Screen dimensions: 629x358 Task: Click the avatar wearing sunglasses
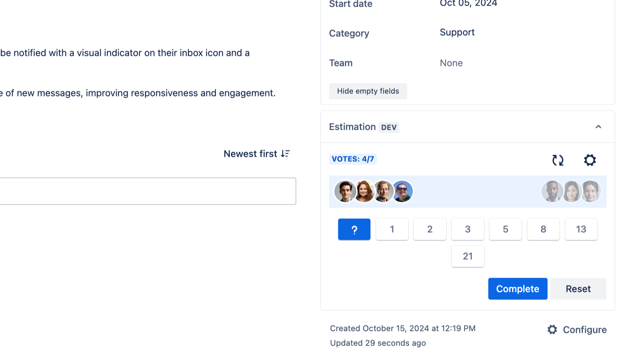click(402, 191)
